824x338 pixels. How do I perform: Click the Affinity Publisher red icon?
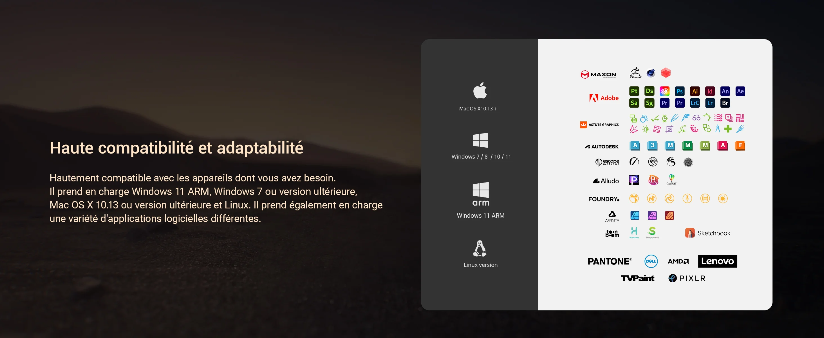tap(669, 215)
